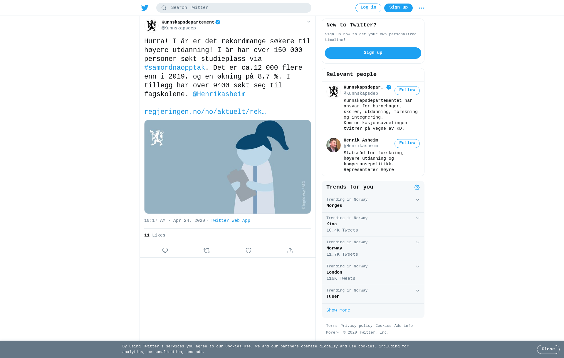The width and height of the screenshot is (564, 358).
Task: Open the three-dot more menu in header
Action: (x=422, y=8)
